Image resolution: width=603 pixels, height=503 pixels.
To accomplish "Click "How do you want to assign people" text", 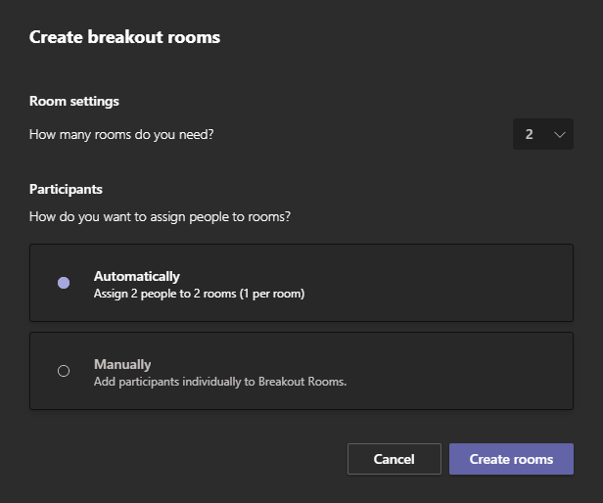I will coord(160,216).
